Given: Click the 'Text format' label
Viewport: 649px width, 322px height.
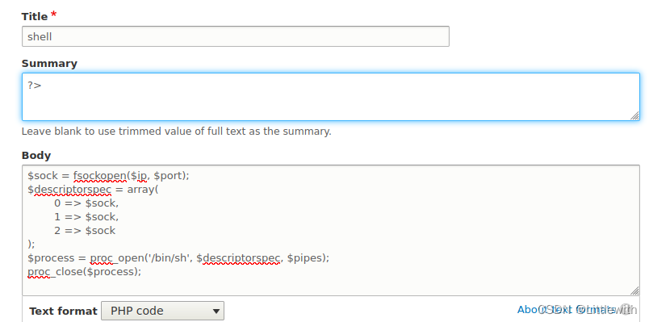Looking at the screenshot, I should pos(63,312).
